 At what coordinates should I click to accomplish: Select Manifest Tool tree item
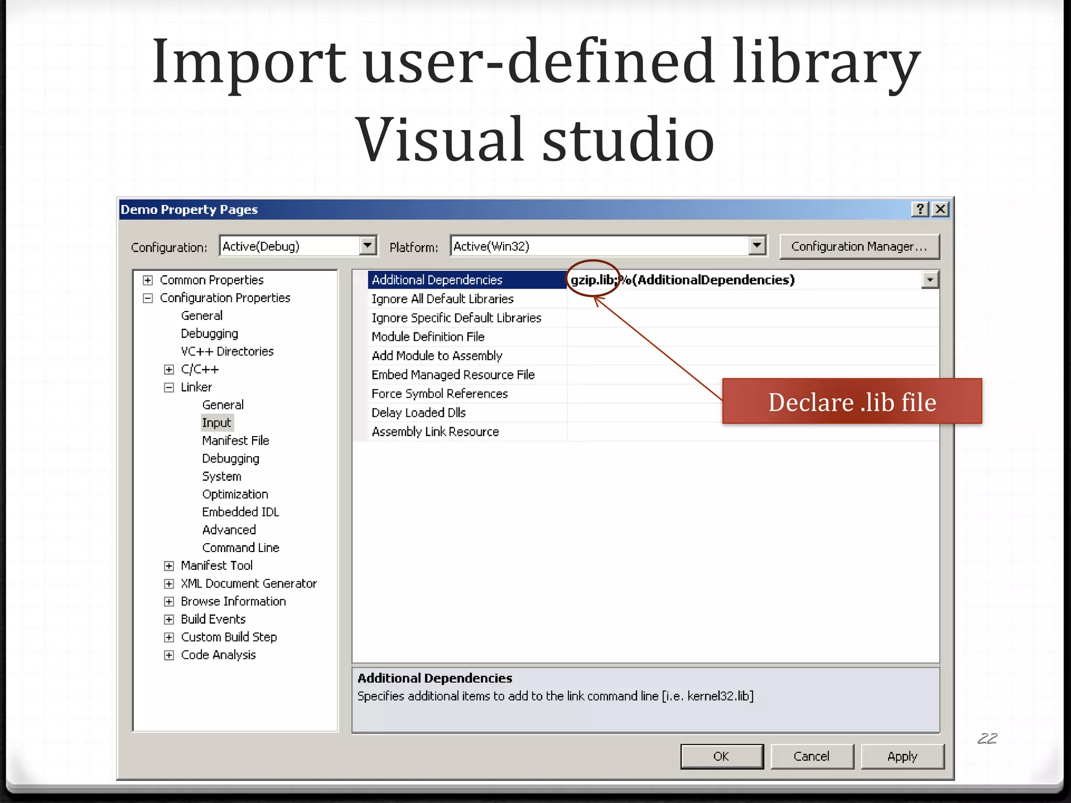pos(217,566)
